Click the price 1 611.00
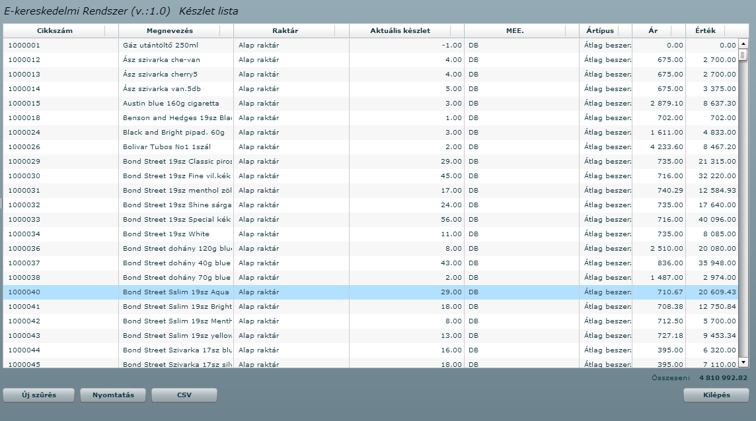 coord(667,132)
